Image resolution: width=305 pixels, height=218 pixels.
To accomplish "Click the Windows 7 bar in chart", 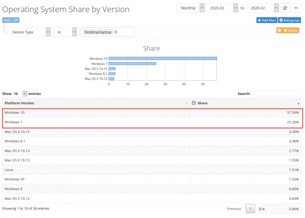I will pyautogui.click(x=132, y=64).
